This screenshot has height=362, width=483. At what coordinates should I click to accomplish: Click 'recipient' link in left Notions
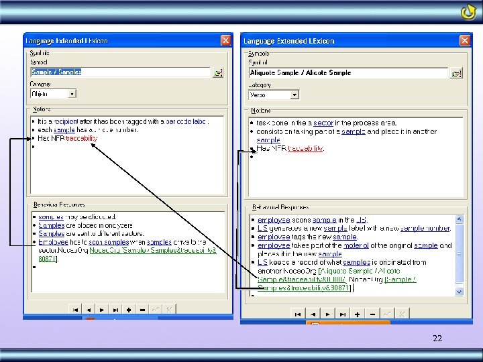tap(66, 121)
